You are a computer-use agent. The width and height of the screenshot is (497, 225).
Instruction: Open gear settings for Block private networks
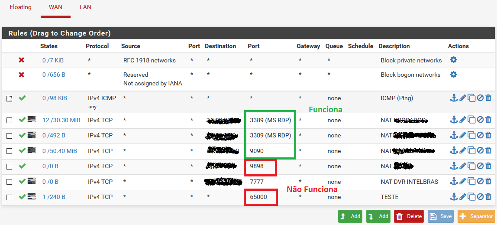point(453,60)
